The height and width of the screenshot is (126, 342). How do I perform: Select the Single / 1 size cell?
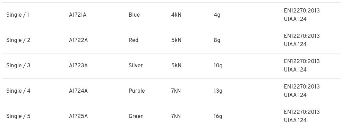18,15
